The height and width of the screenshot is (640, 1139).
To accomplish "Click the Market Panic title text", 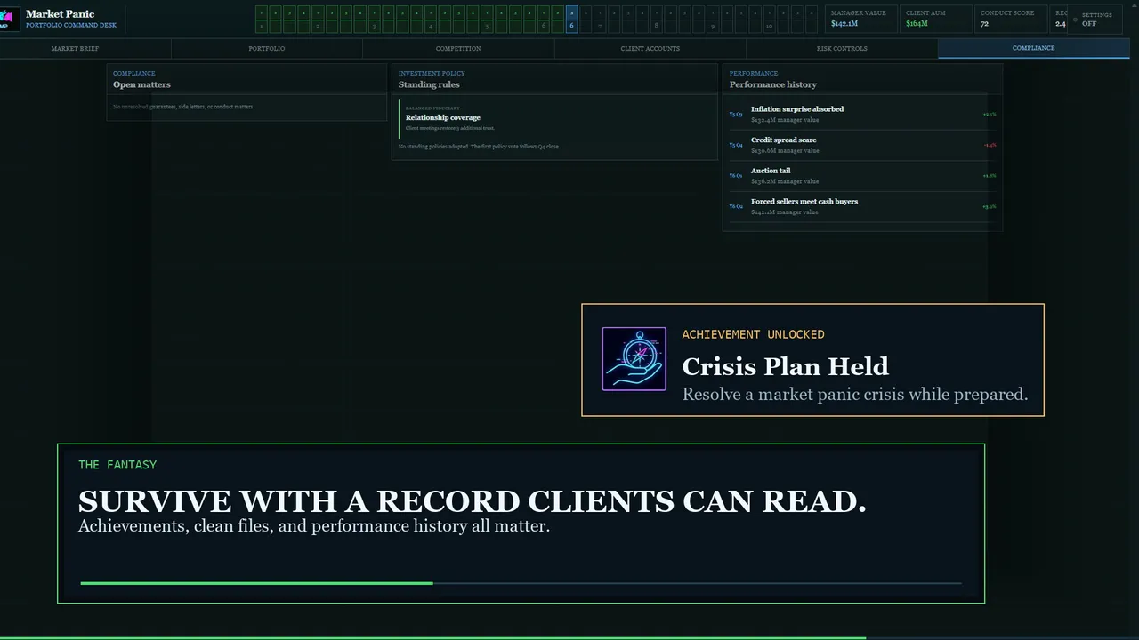I will [60, 14].
